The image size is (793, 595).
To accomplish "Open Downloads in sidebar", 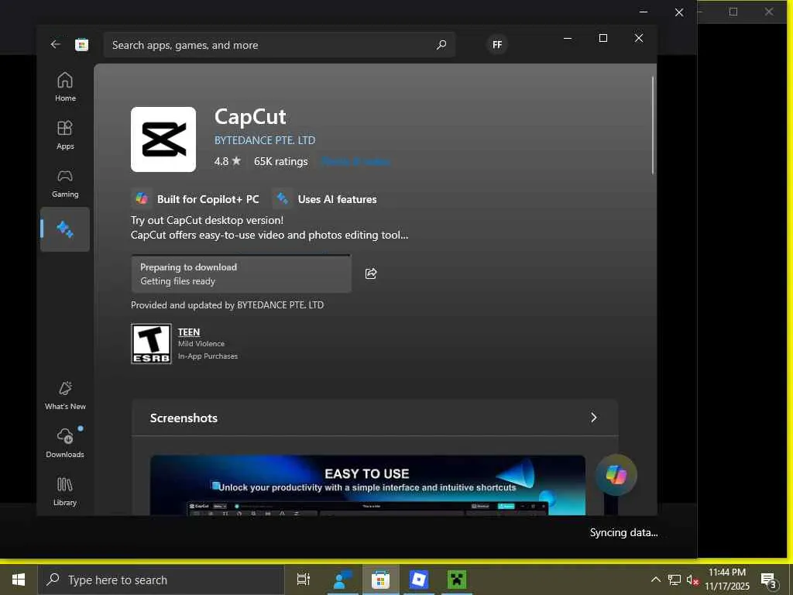I will [65, 442].
